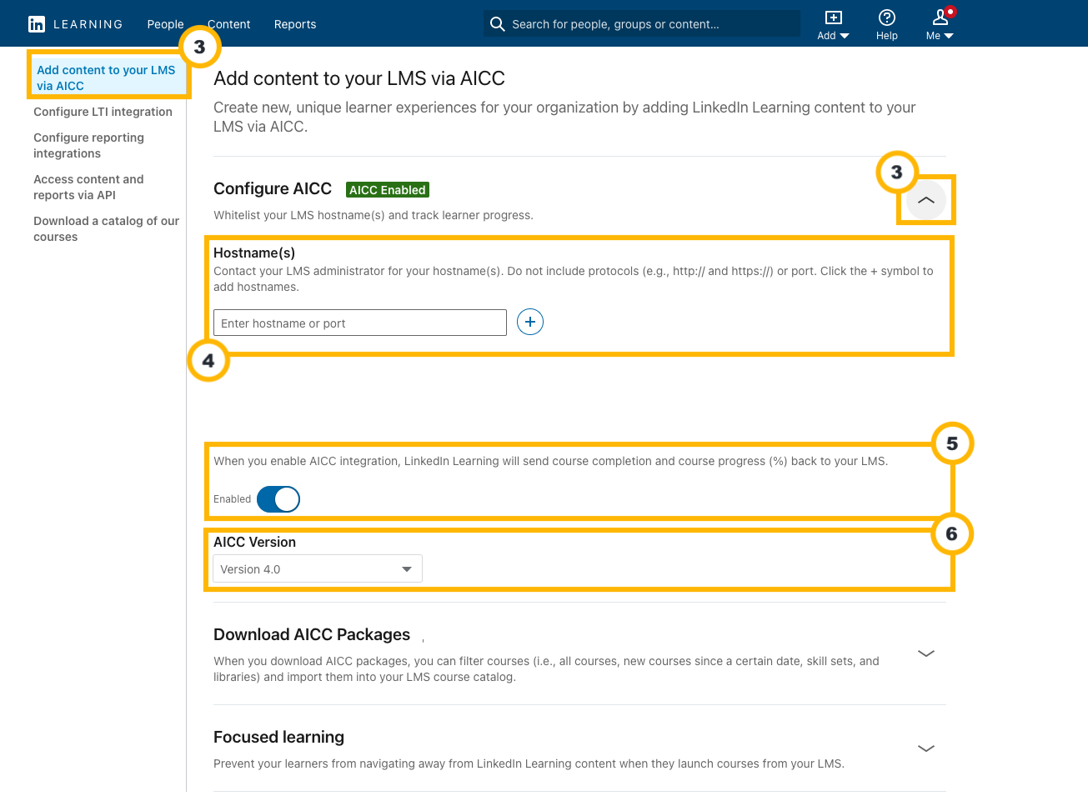
Task: Open Download a catalog of our courses
Action: pyautogui.click(x=106, y=228)
